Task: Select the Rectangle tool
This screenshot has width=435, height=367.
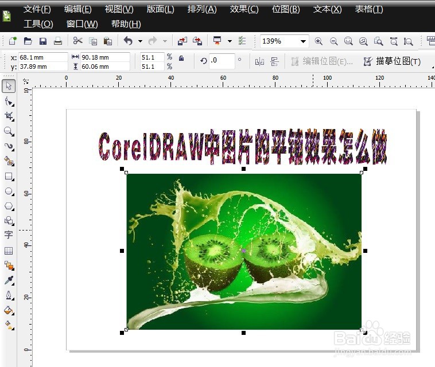Action: (x=9, y=177)
